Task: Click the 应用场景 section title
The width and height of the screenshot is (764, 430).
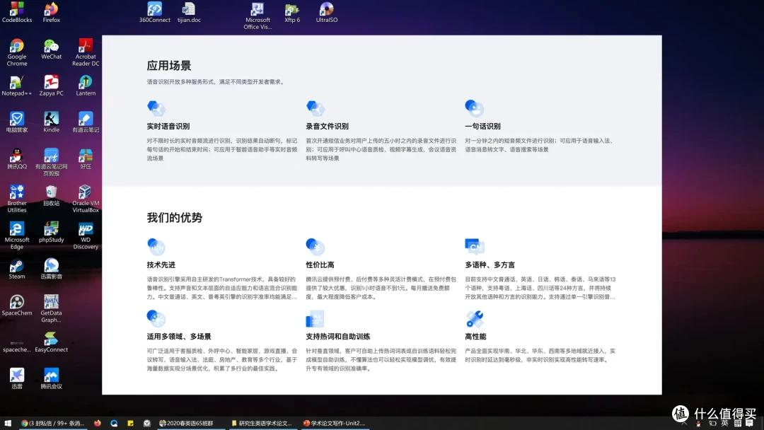Action: pyautogui.click(x=168, y=66)
